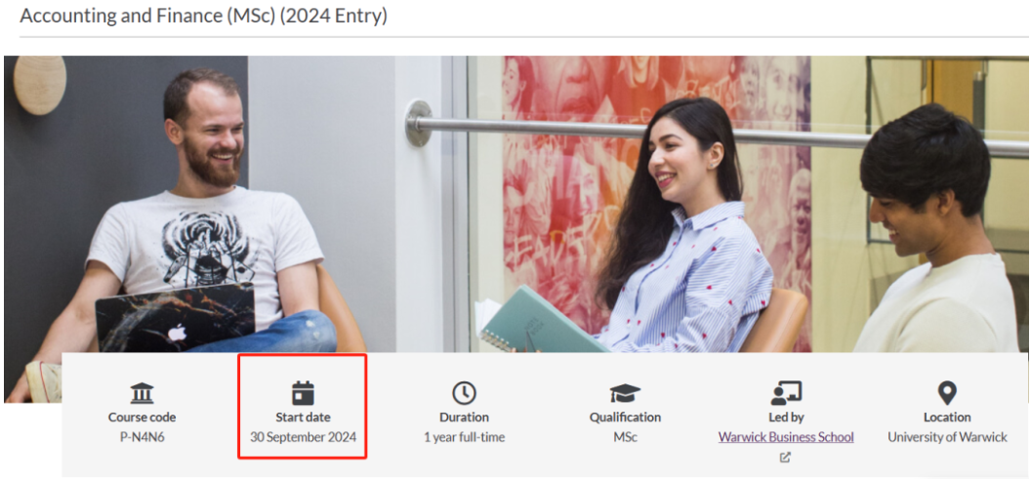Screen dimensions: 1030x479
Task: Click the Location map pin icon
Action: [947, 393]
